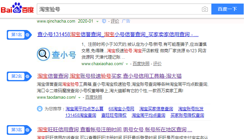Open suggestion 131458淘宝查询
The width and height of the screenshot is (244, 139).
81,115
